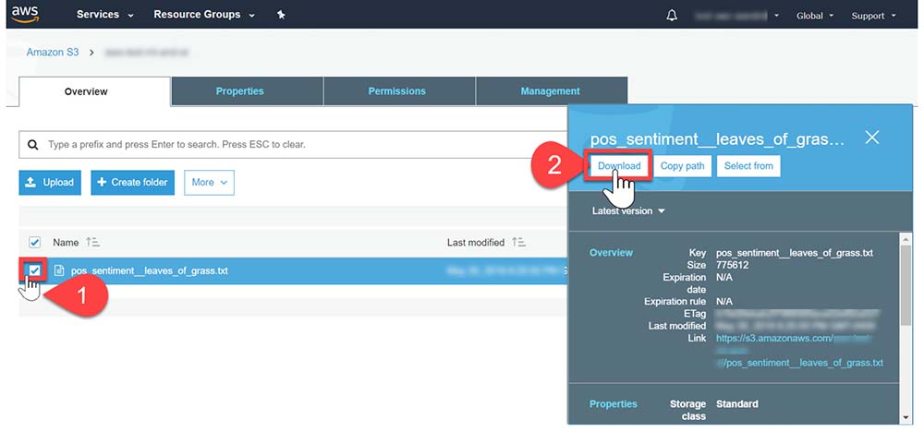Viewport: 924px width, 432px height.
Task: Click the AWS logo
Action: [x=25, y=13]
